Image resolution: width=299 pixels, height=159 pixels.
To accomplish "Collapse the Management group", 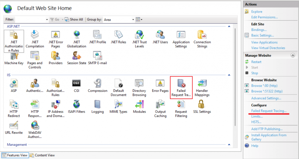I will point(229,145).
